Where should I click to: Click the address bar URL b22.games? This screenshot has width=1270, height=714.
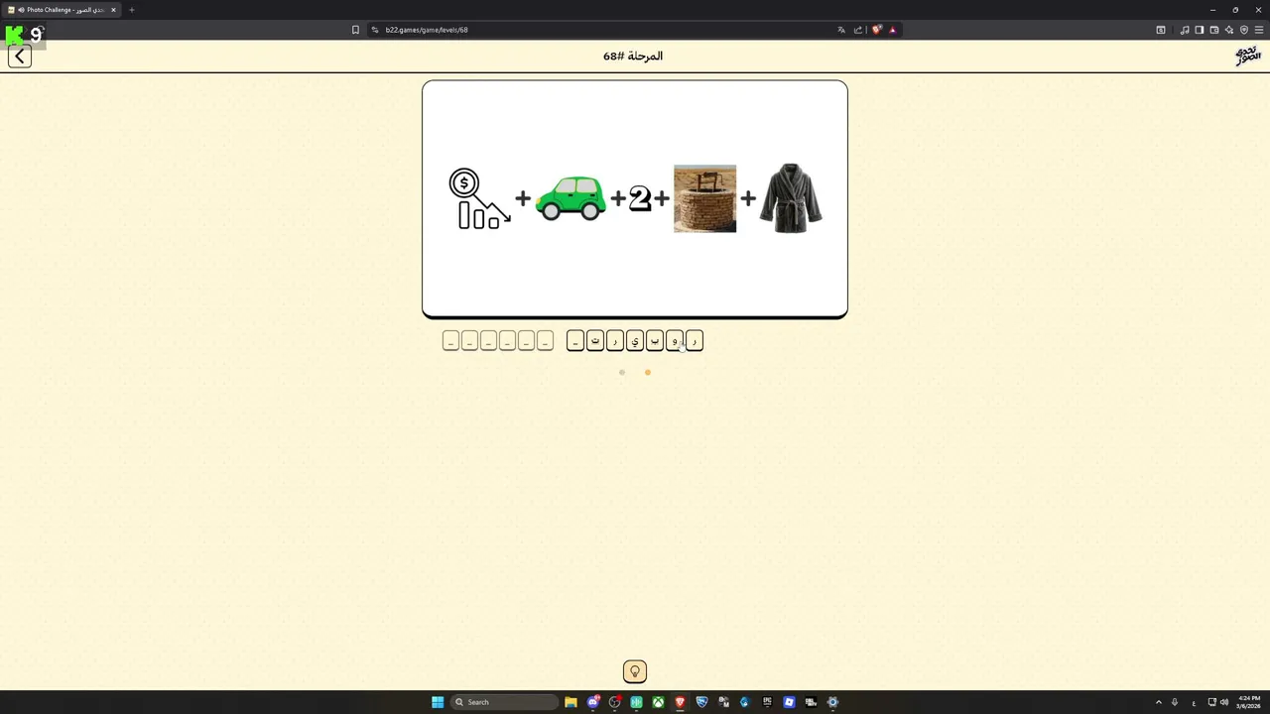click(427, 30)
